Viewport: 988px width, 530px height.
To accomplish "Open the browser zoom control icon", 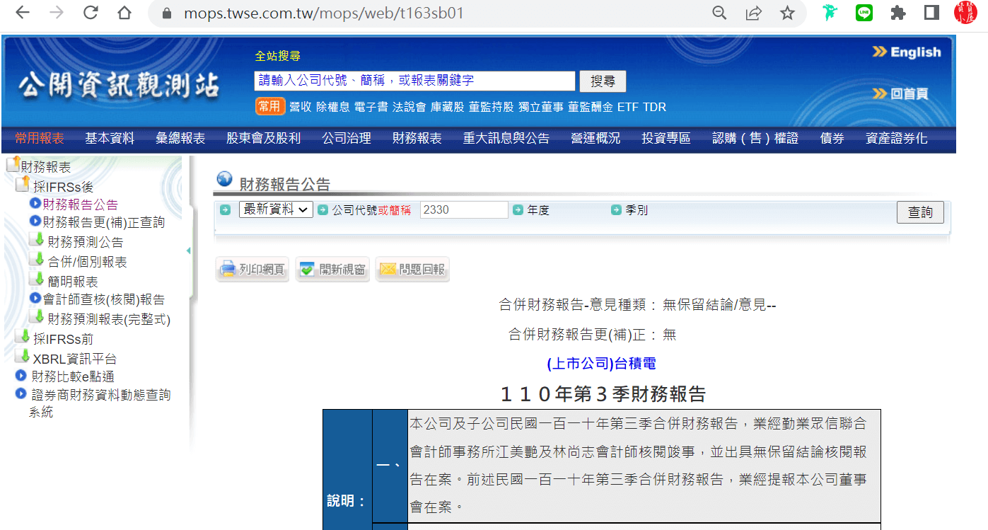I will (x=719, y=13).
